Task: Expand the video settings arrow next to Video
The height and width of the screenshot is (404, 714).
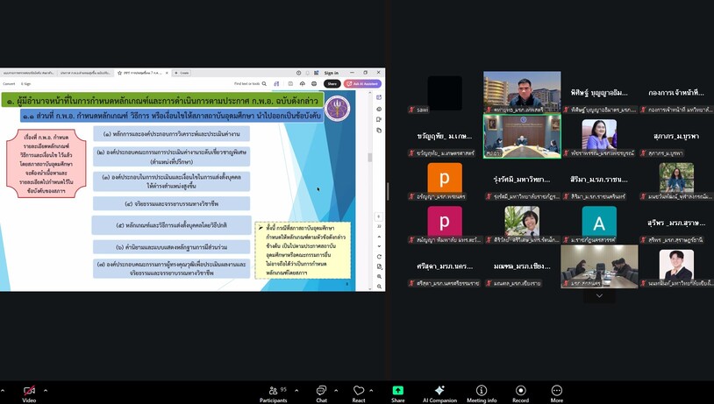Action: [45, 390]
